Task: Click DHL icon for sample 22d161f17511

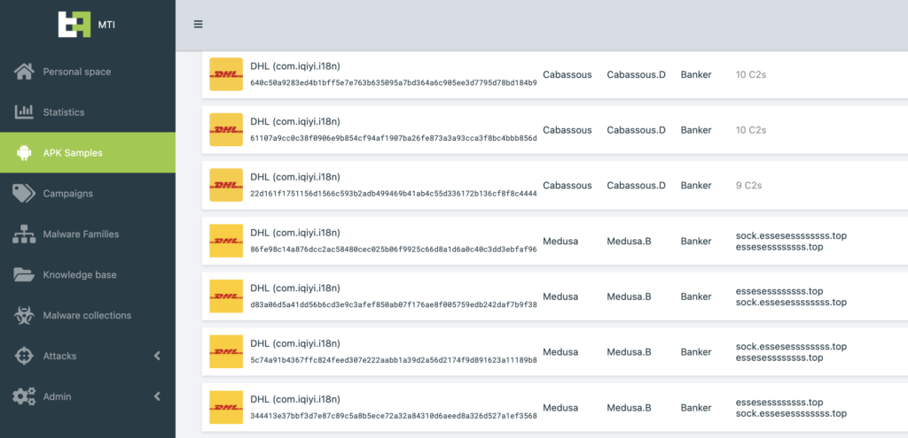Action: tap(226, 185)
